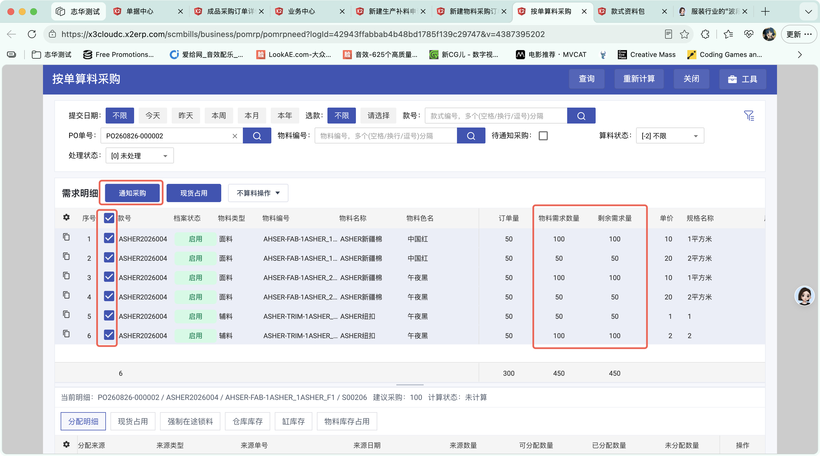The width and height of the screenshot is (820, 456).
Task: Click into the 物料编号 input field
Action: coord(386,135)
